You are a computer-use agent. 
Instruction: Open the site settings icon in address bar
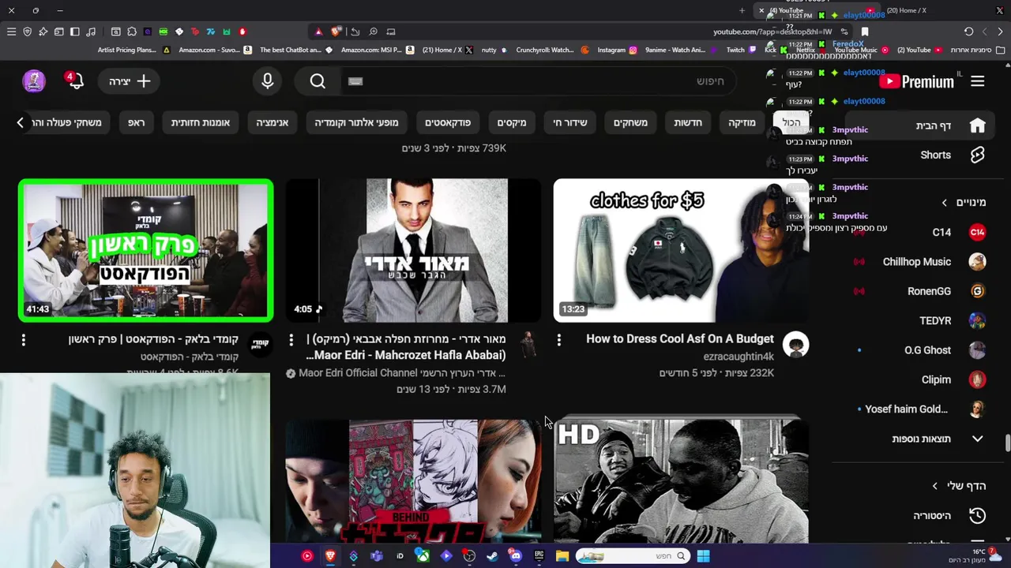844,32
